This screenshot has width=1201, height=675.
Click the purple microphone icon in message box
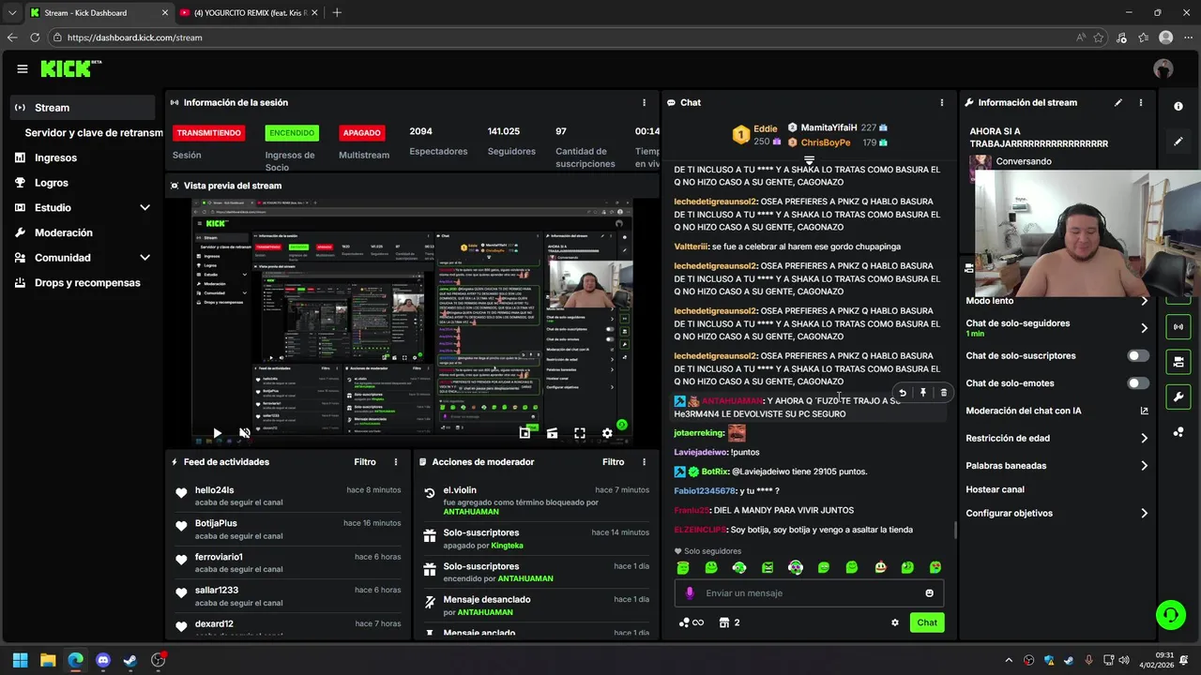pyautogui.click(x=690, y=592)
